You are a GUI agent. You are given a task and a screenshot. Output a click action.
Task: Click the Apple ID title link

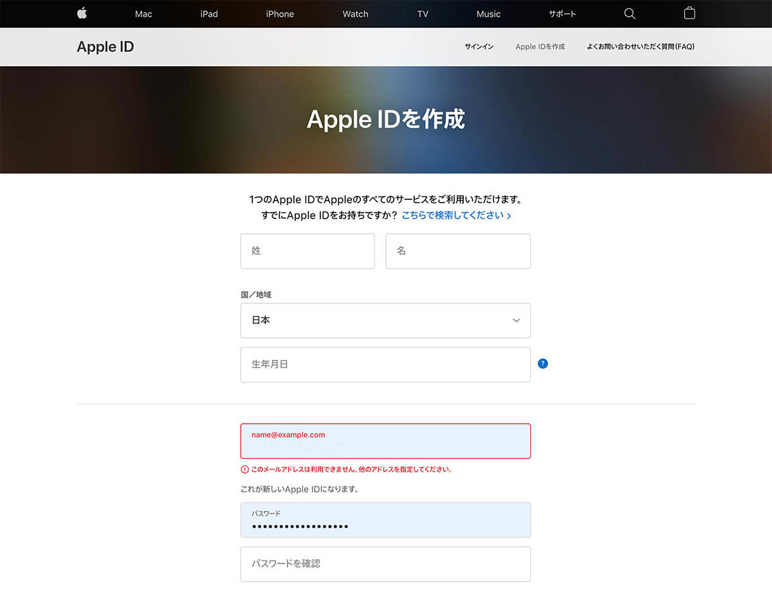click(x=106, y=47)
